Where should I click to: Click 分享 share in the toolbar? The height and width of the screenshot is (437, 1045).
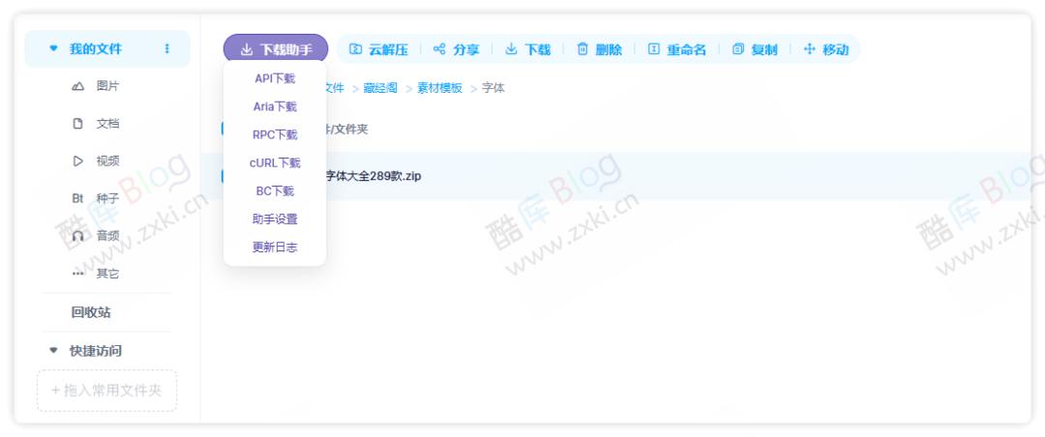(457, 49)
